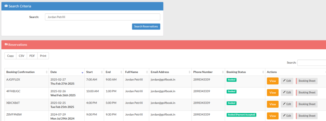Click the Search Reservations button
Viewport: 326px width, 121px height.
coord(146,27)
